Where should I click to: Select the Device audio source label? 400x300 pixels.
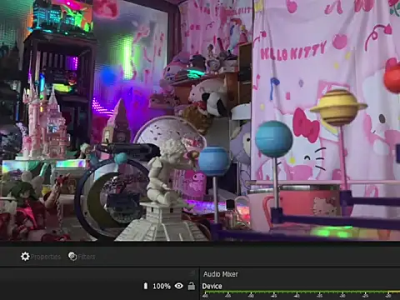click(x=212, y=286)
